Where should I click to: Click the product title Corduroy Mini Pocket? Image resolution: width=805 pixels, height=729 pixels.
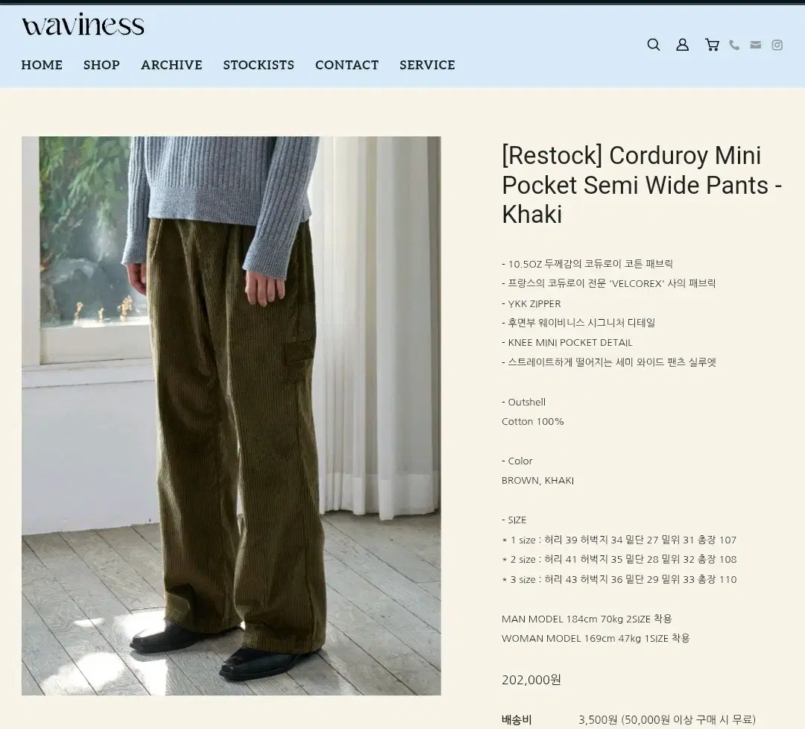[x=641, y=185]
